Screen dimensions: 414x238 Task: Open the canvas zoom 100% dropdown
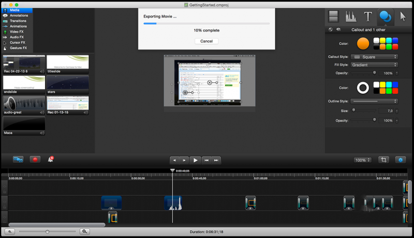pyautogui.click(x=362, y=160)
